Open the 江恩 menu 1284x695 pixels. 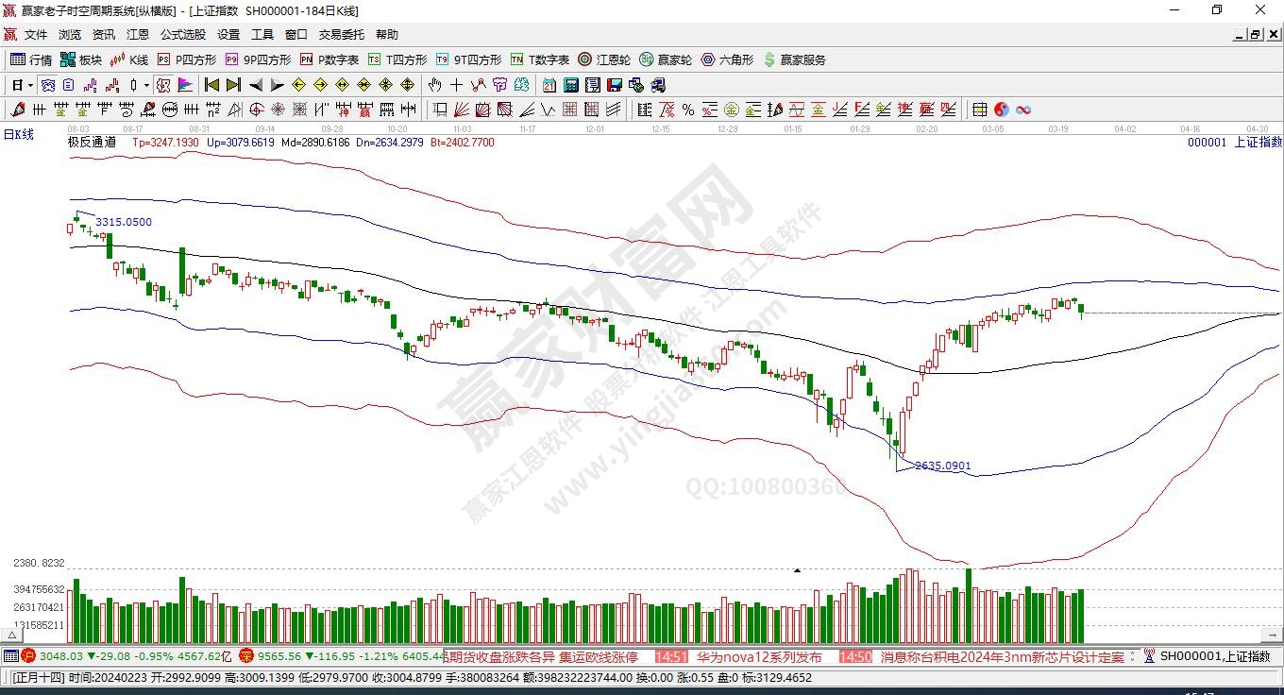pyautogui.click(x=138, y=35)
